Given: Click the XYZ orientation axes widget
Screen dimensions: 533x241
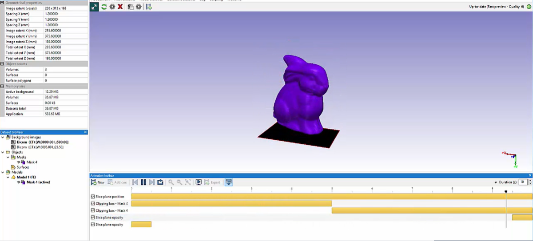Looking at the screenshot, I should click(511, 159).
